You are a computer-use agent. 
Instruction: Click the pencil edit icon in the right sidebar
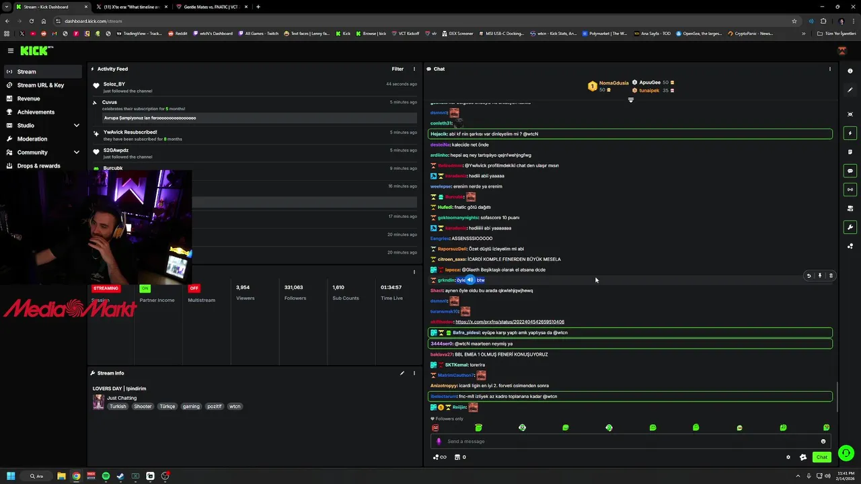[x=850, y=89]
